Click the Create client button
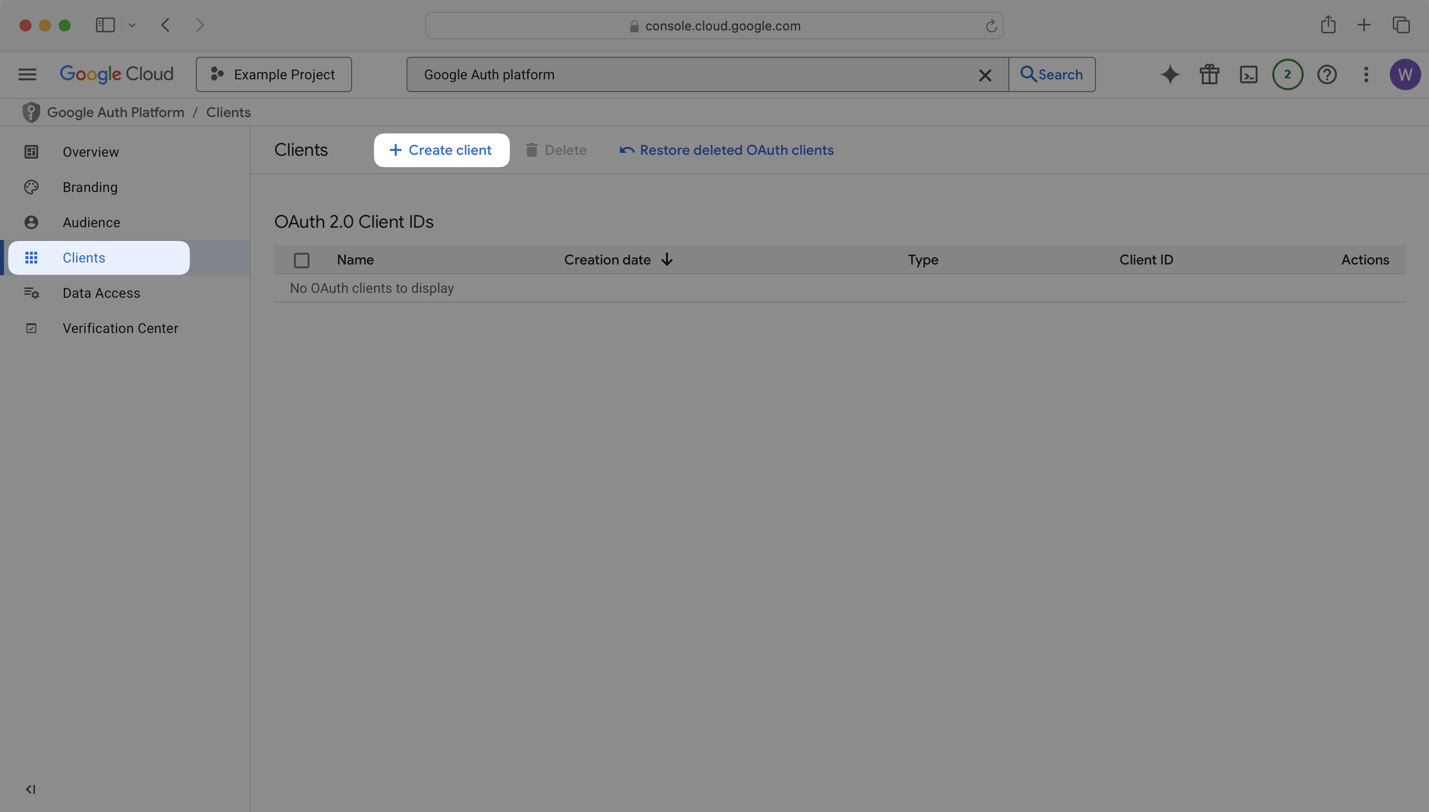The width and height of the screenshot is (1429, 812). (x=441, y=150)
